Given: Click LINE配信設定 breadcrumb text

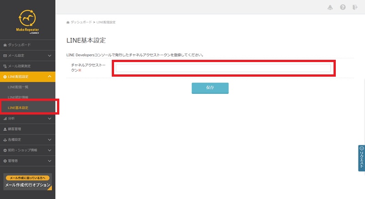Looking at the screenshot, I should point(106,22).
